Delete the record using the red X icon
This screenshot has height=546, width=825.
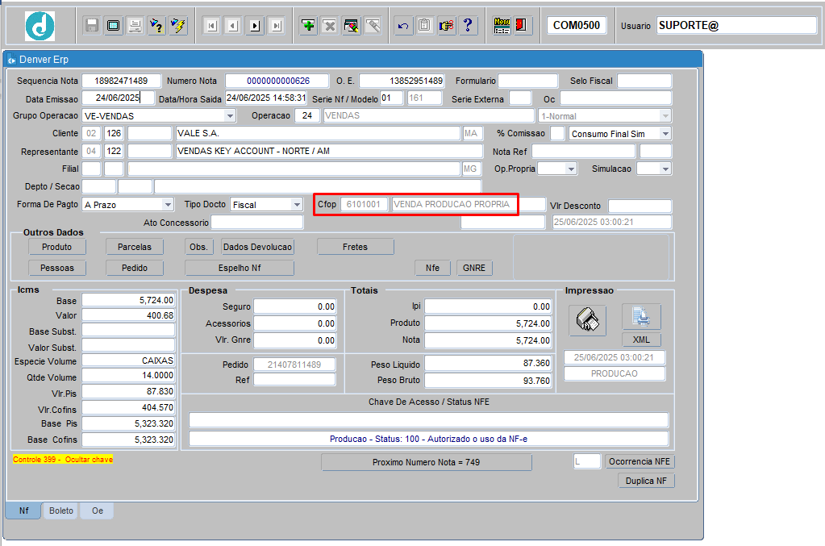click(x=329, y=25)
